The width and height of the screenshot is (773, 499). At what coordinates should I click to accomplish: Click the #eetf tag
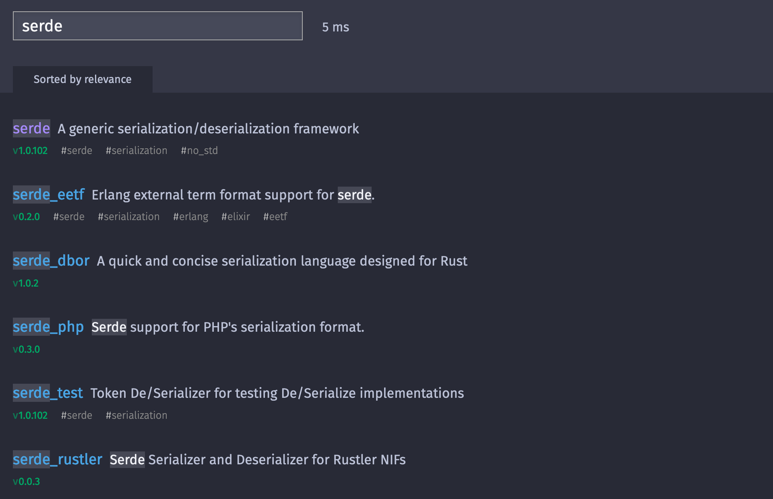tap(275, 217)
